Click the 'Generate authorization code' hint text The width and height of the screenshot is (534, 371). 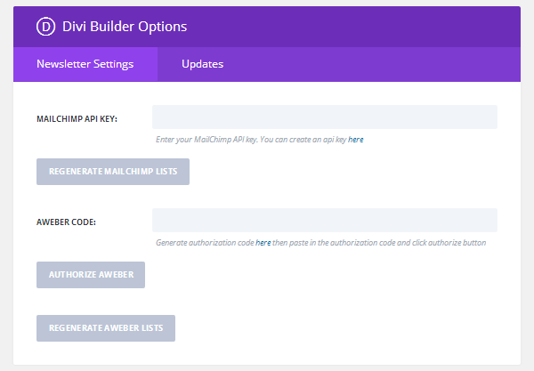pyautogui.click(x=205, y=243)
